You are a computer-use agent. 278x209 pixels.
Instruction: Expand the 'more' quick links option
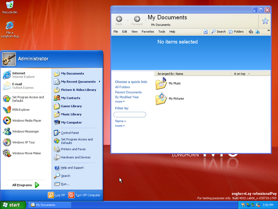click(x=119, y=101)
